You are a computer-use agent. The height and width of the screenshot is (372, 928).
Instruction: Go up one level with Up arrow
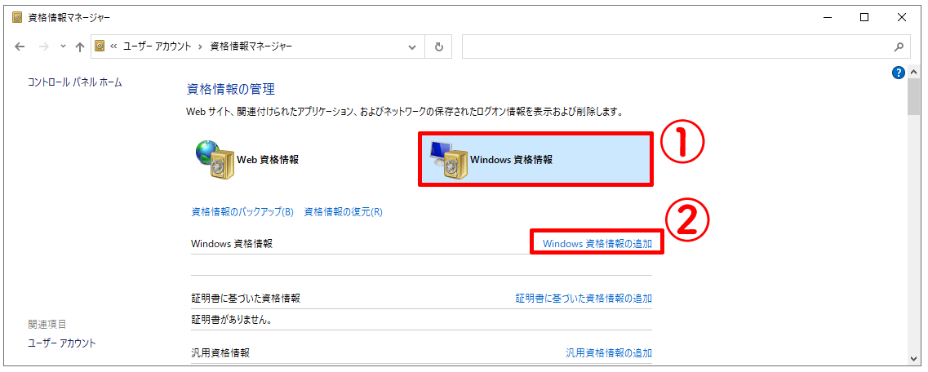[80, 47]
